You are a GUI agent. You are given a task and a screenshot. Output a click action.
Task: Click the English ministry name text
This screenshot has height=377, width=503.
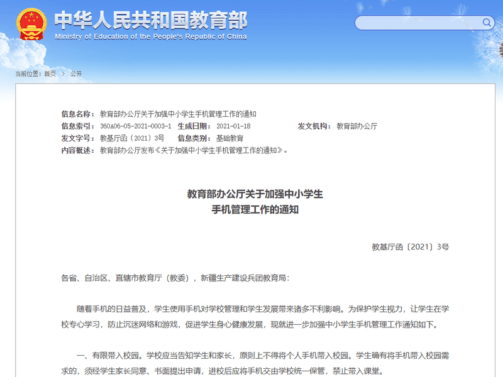[153, 36]
